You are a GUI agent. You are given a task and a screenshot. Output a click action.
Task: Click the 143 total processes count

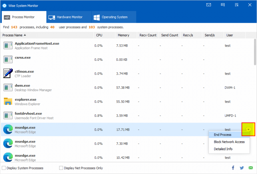14,27
